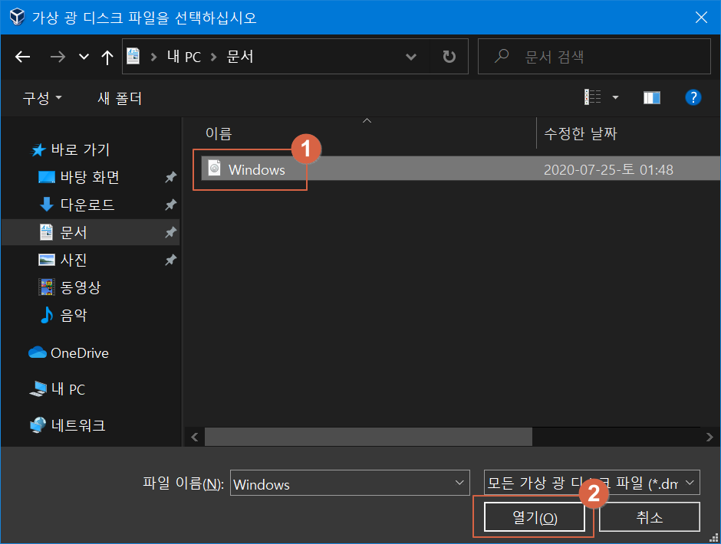
Task: Click the pin icon next to 문서
Action: 170,232
